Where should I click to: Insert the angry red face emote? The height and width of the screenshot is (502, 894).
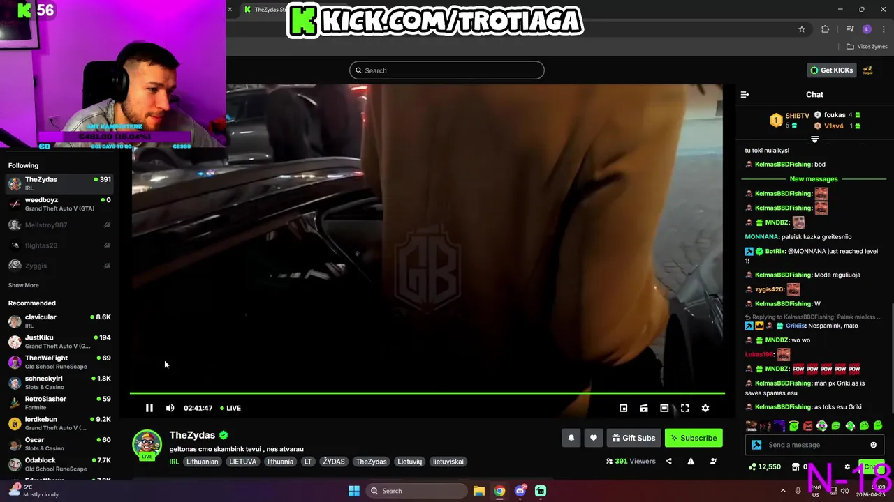pyautogui.click(x=807, y=426)
